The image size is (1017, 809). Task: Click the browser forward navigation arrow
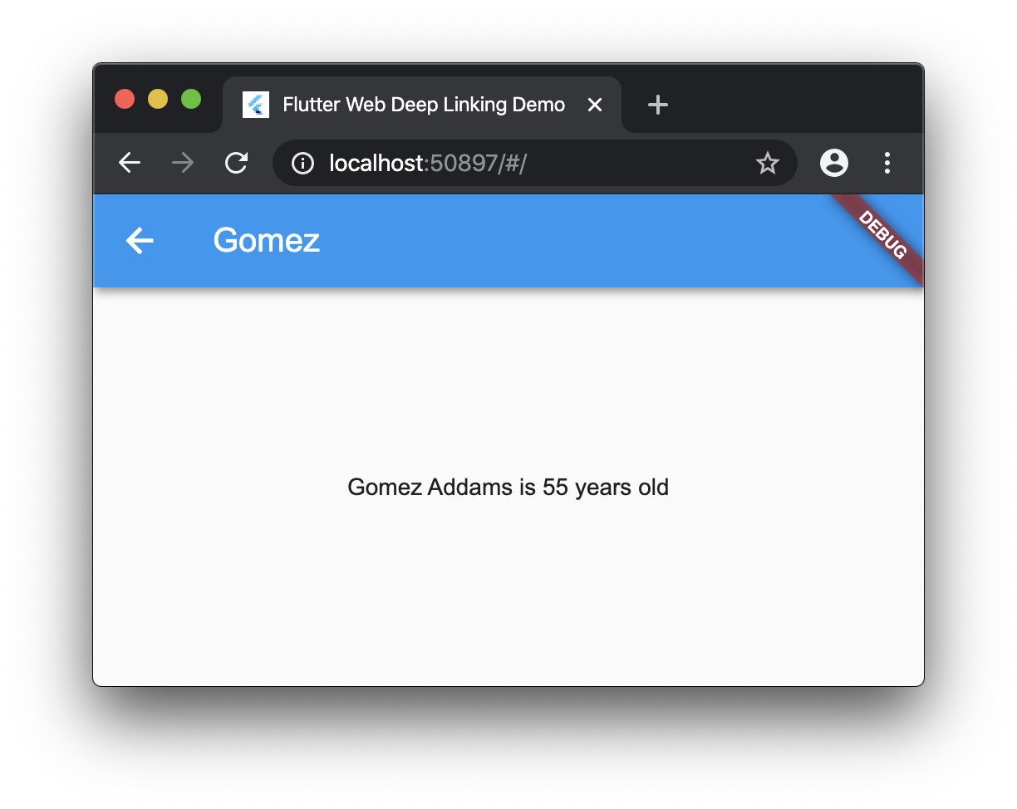pyautogui.click(x=183, y=163)
